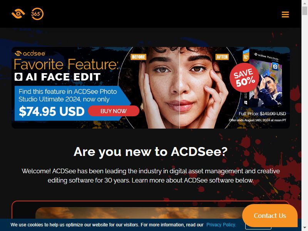Click the orange AFTER label tag
Image resolution: width=308 pixels, height=231 pixels.
[x=222, y=57]
